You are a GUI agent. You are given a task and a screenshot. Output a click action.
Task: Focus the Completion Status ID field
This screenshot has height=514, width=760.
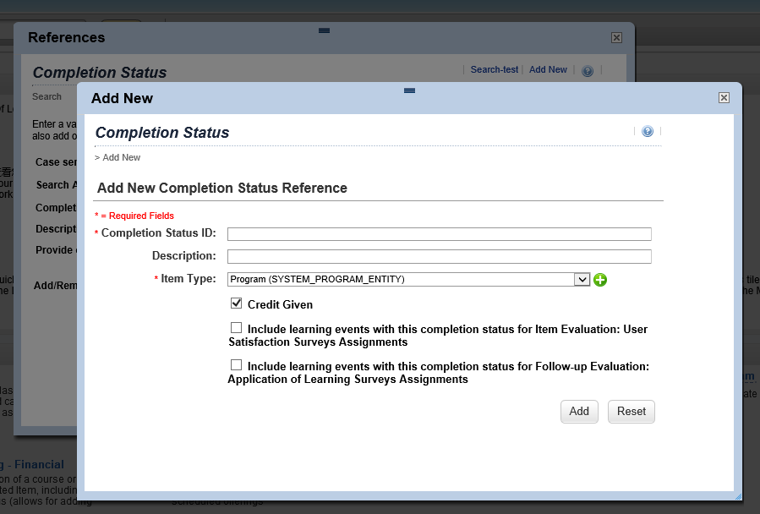[x=439, y=234]
